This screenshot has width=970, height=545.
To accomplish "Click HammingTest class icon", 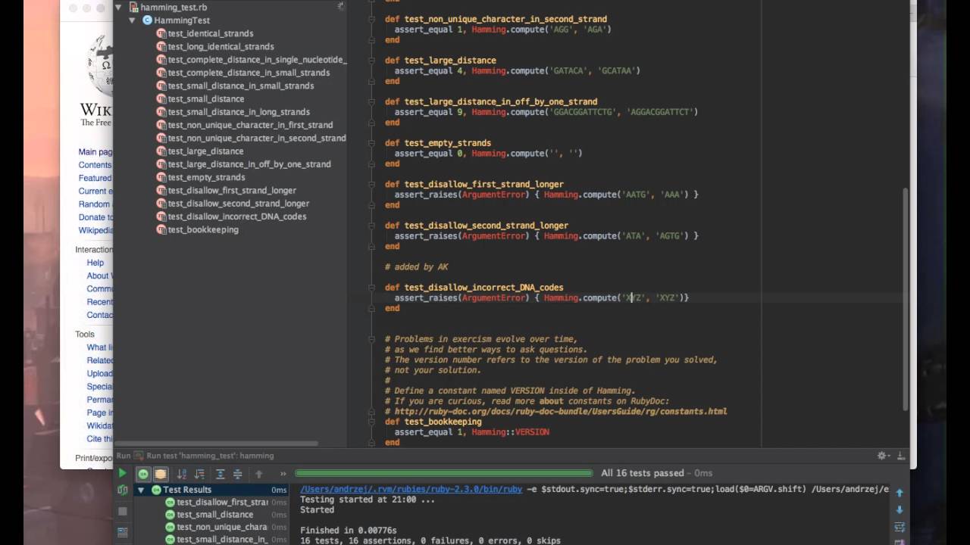I will pos(148,20).
